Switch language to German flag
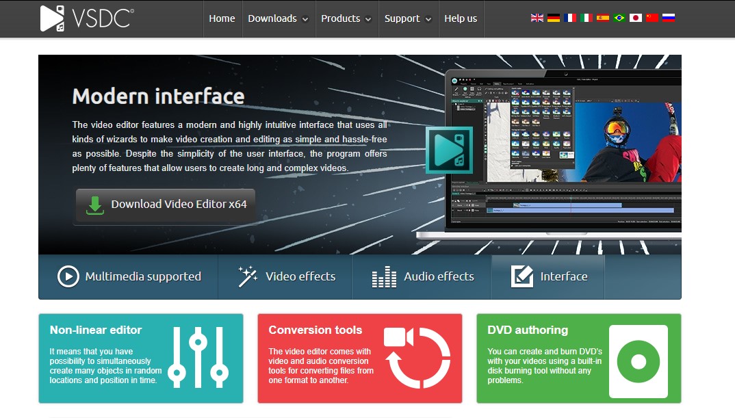The image size is (735, 418). coord(554,18)
